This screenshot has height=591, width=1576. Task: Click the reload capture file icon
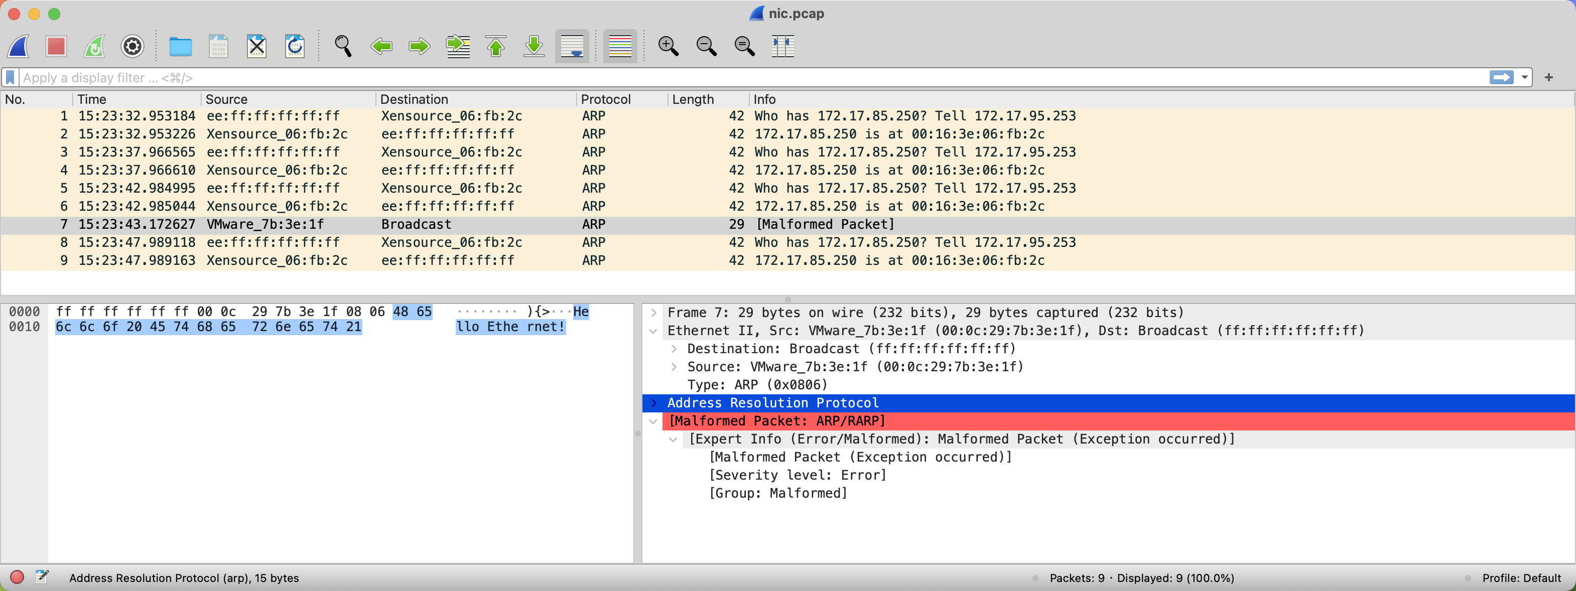click(294, 47)
